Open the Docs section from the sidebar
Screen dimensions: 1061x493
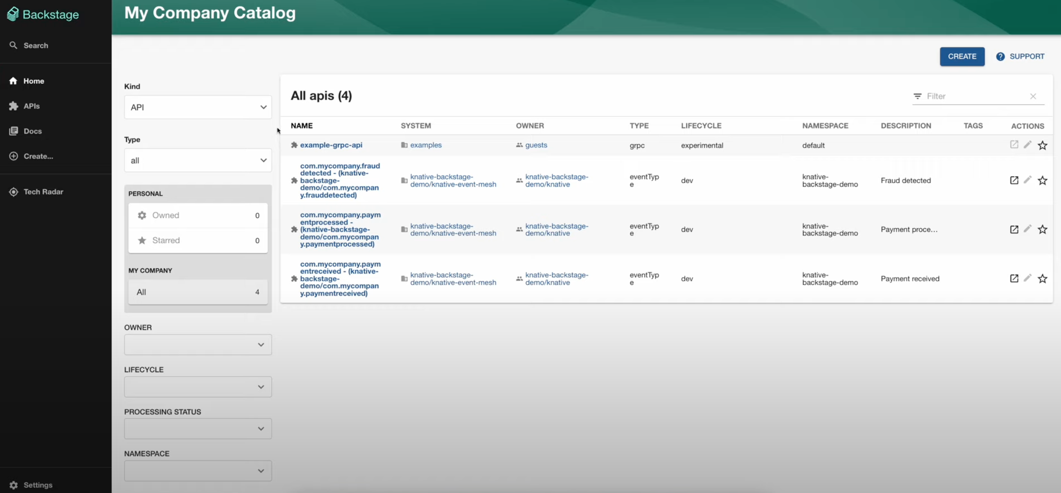pos(31,131)
